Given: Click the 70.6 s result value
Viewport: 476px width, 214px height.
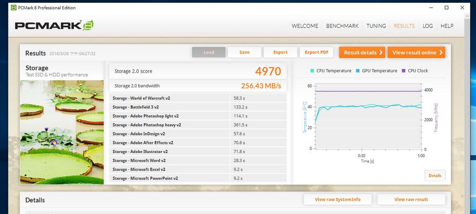Looking at the screenshot, I should [x=239, y=143].
